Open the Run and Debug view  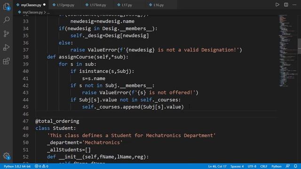point(6,47)
